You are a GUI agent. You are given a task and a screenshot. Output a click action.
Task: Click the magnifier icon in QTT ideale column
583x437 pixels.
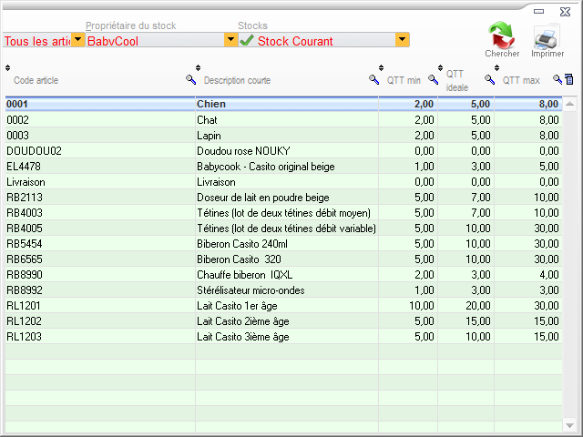click(489, 80)
